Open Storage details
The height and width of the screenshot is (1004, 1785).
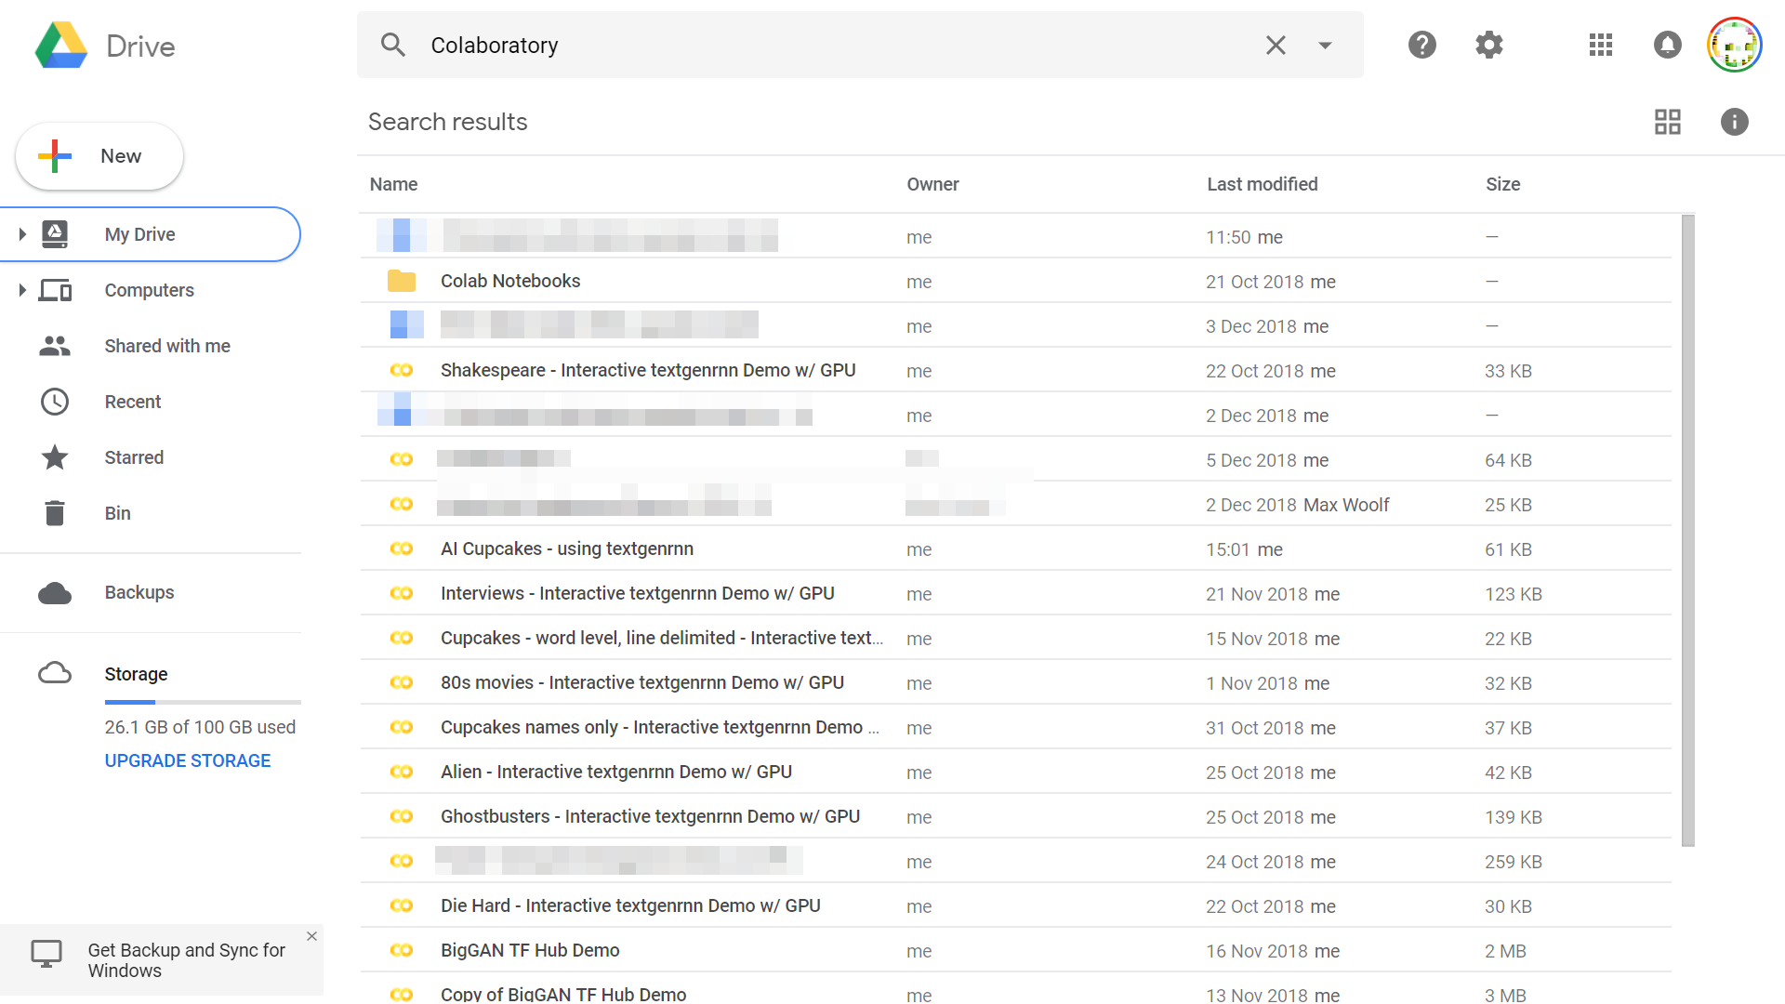click(136, 674)
